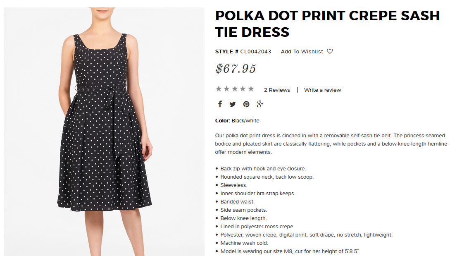This screenshot has height=256, width=457.
Task: Click the fifth rating star
Action: (x=251, y=89)
